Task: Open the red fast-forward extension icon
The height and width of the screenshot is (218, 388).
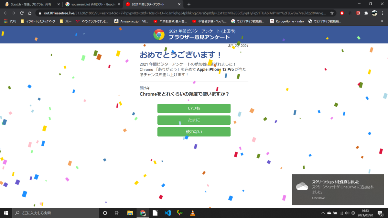Action: pyautogui.click(x=358, y=13)
